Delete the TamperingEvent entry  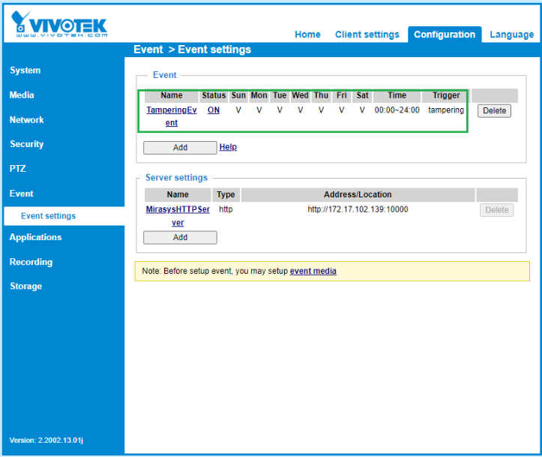point(494,111)
